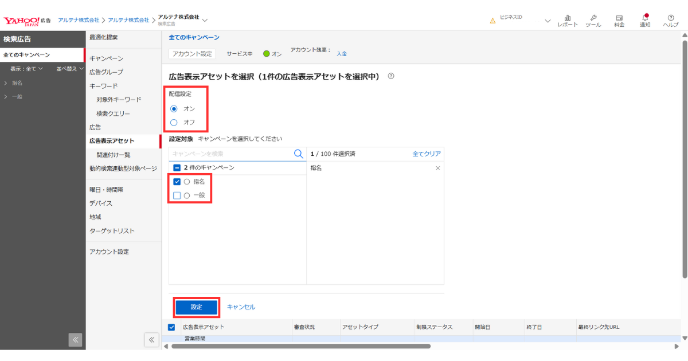Open the ビジネスID dropdown arrow
The image size is (688, 361).
pyautogui.click(x=548, y=21)
